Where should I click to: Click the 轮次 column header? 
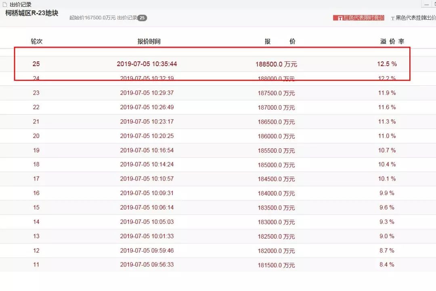pos(36,42)
